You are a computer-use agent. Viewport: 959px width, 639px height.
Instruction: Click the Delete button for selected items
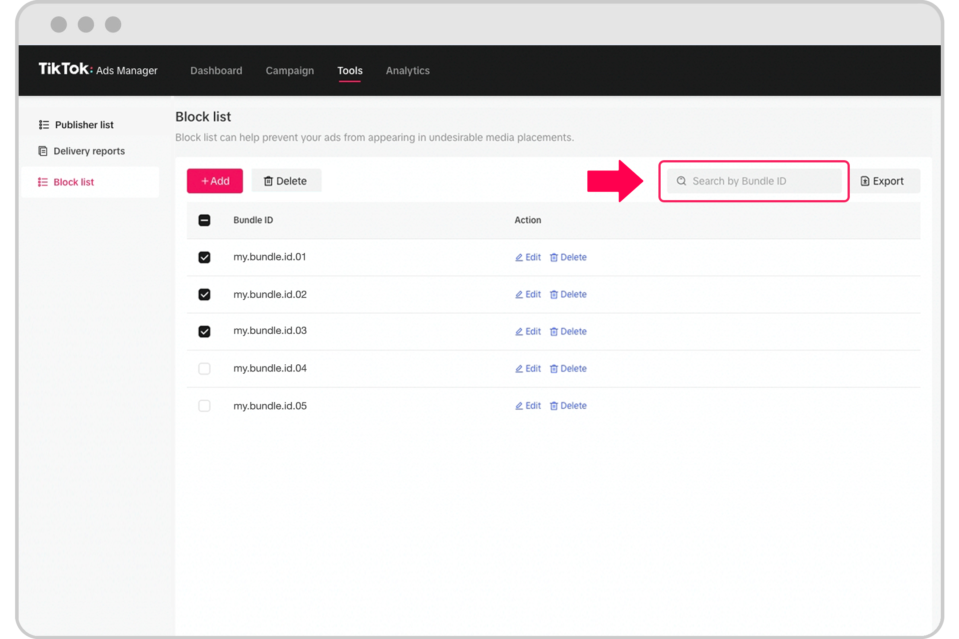pyautogui.click(x=285, y=181)
